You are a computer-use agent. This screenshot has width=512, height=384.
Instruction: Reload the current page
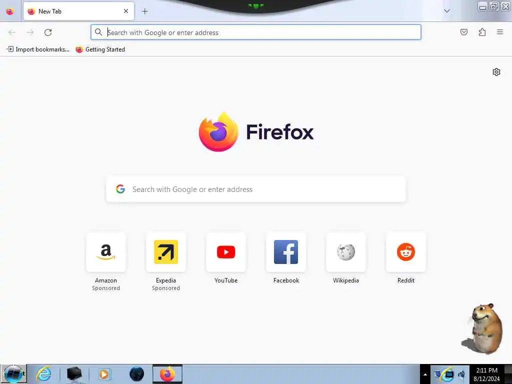click(x=48, y=32)
